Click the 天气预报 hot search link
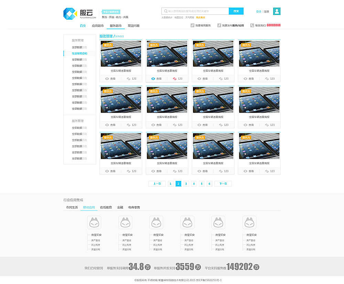 tap(190, 18)
